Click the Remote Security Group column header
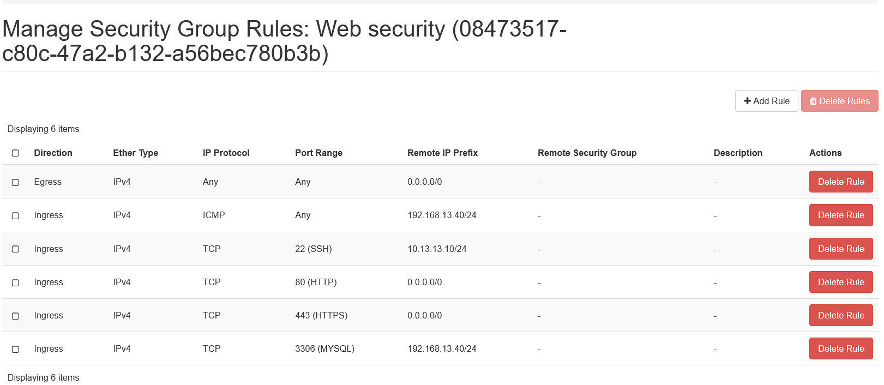Image resolution: width=884 pixels, height=385 pixels. 587,153
